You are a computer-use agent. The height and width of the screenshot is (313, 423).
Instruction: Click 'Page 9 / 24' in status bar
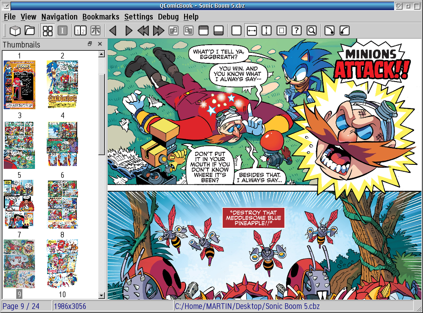coord(21,306)
